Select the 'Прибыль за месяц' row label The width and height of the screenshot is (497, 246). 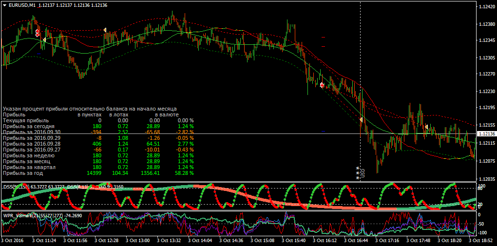(27, 161)
